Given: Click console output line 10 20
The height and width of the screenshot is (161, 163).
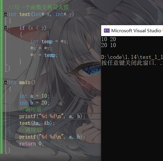Looking at the screenshot, I should (x=109, y=39).
